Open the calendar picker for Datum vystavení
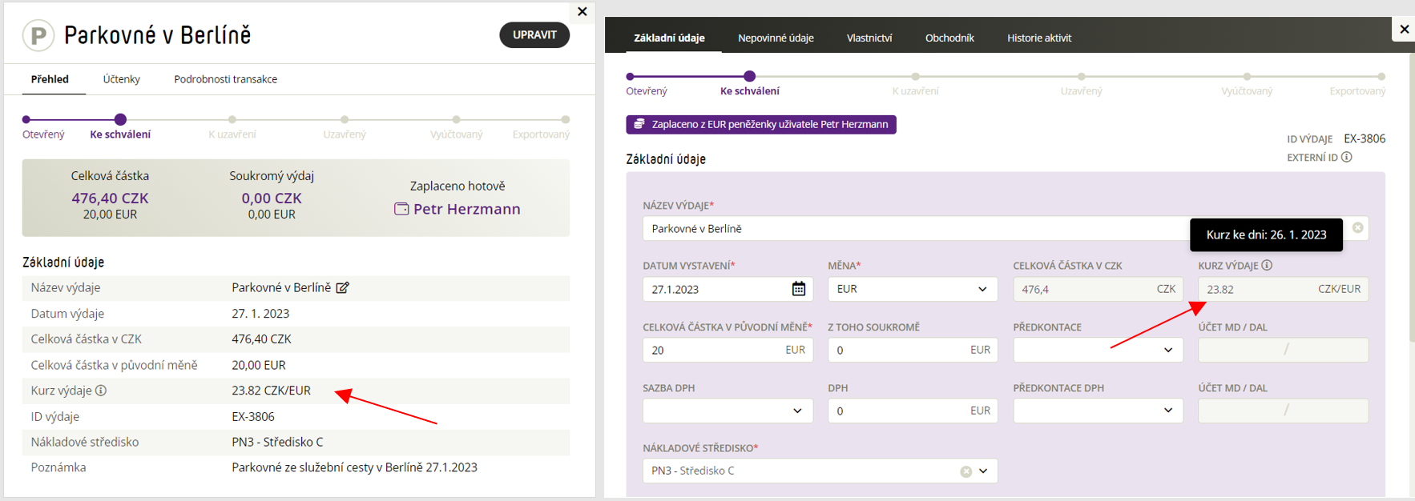This screenshot has height=501, width=1415. 799,289
